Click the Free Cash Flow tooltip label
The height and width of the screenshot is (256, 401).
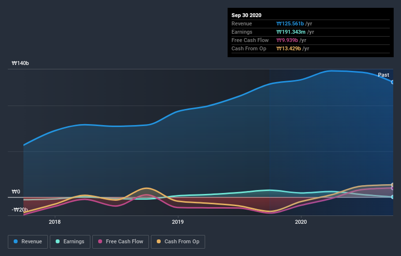click(x=250, y=40)
